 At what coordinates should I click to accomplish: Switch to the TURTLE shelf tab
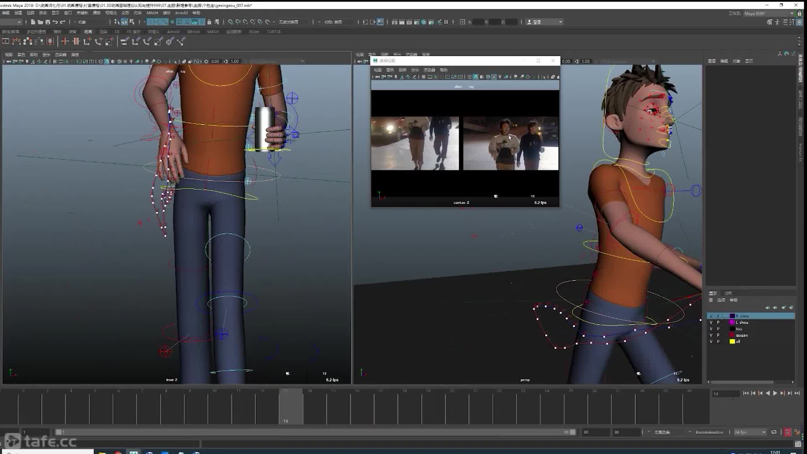click(x=274, y=32)
